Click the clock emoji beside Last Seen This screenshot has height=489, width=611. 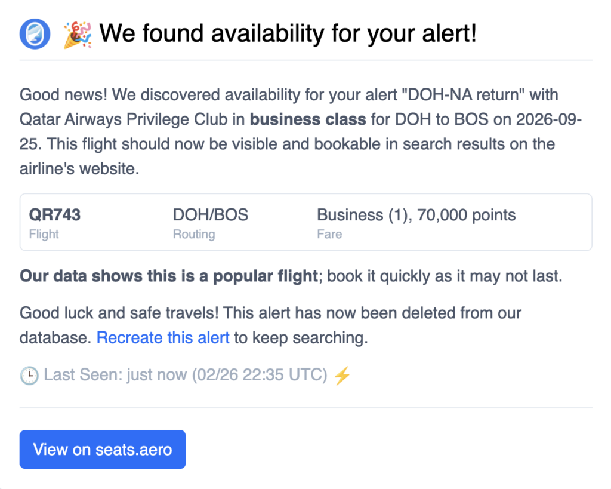click(29, 376)
